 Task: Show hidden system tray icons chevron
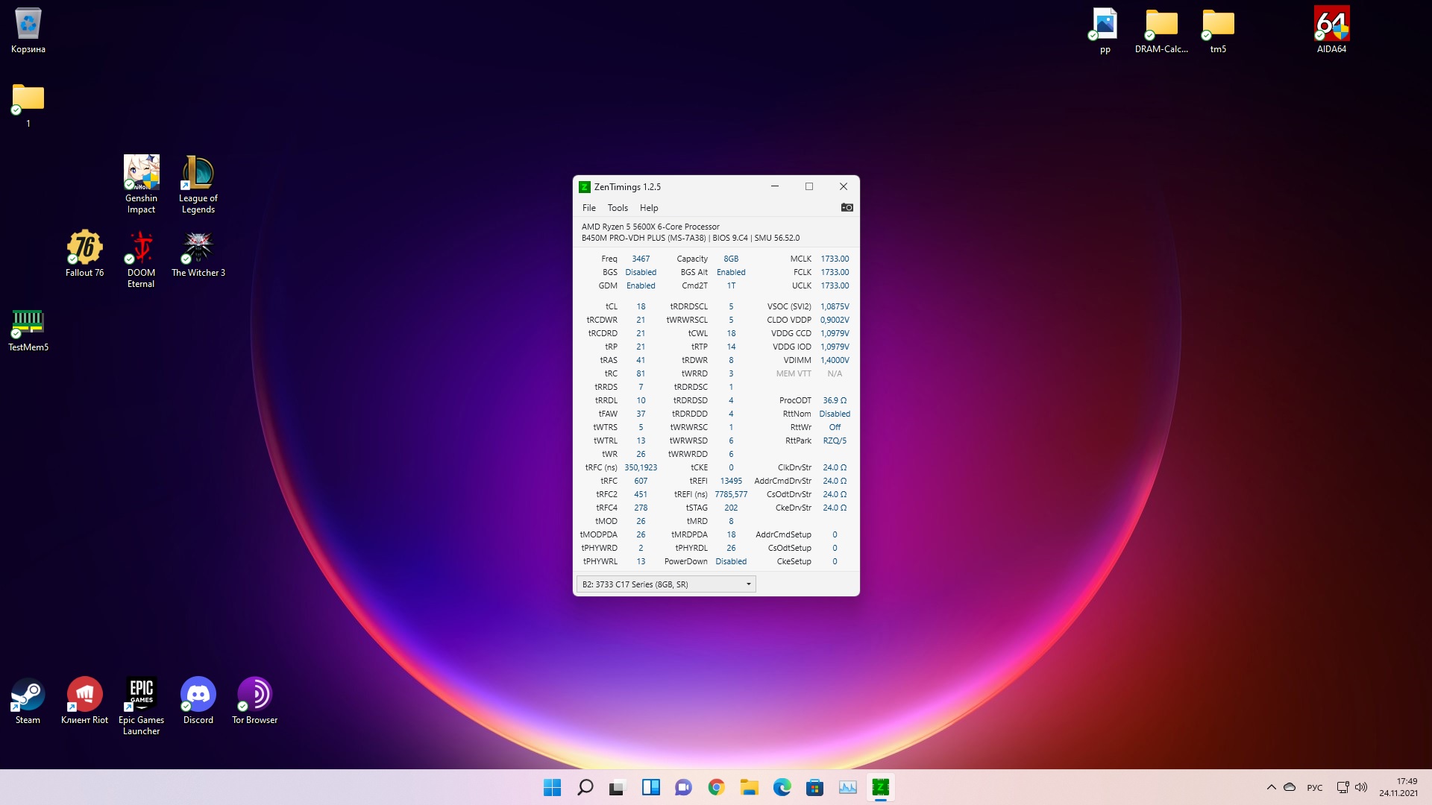(x=1271, y=787)
